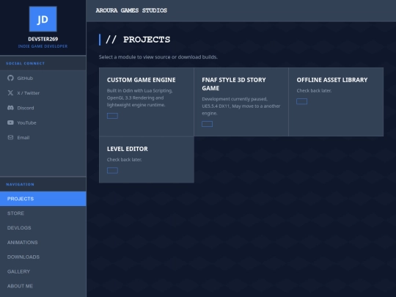Open the X / Twitter link
396x297 pixels.
(43, 93)
